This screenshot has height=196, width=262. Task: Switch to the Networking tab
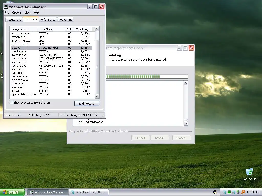(x=65, y=20)
